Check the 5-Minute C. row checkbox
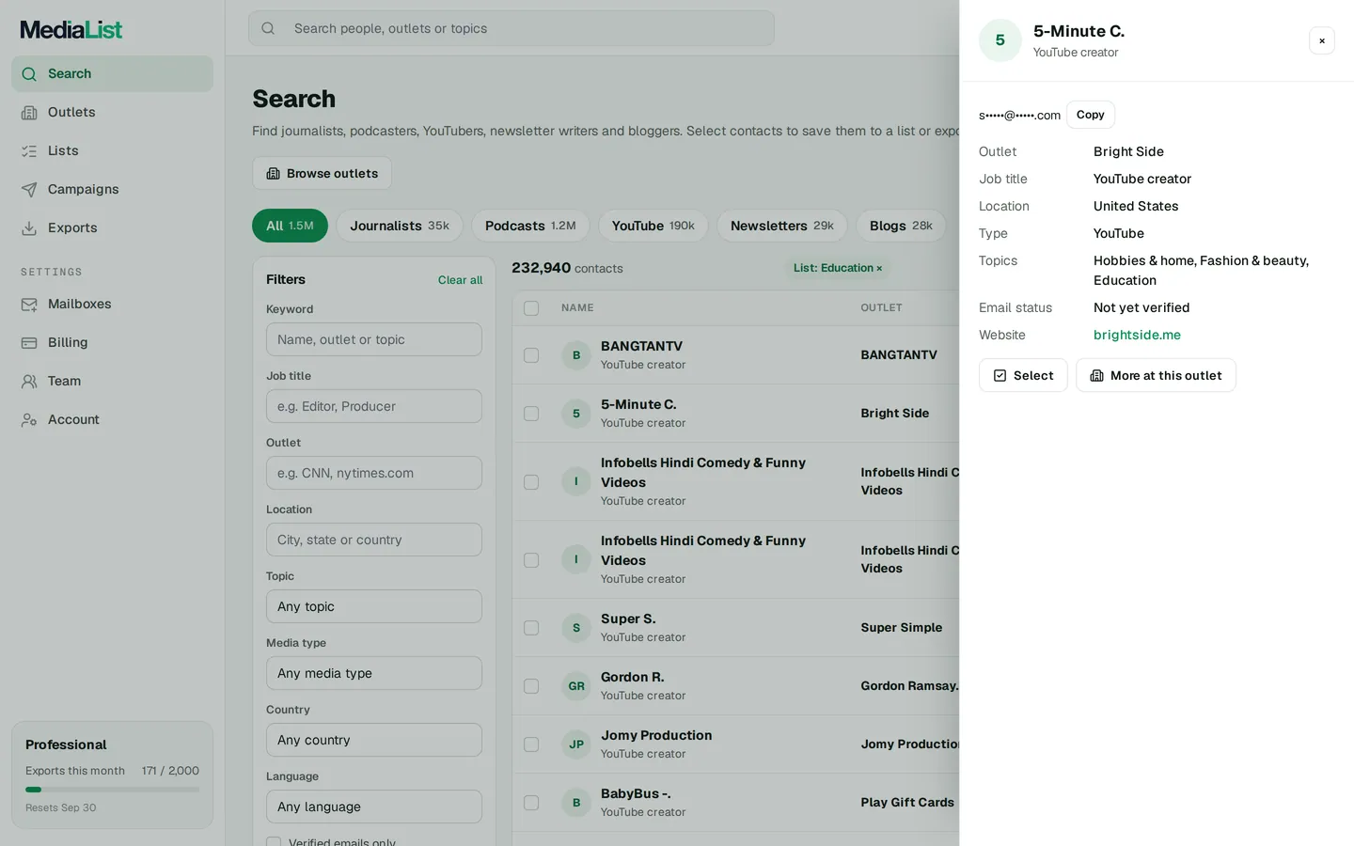1354x846 pixels. pyautogui.click(x=531, y=414)
